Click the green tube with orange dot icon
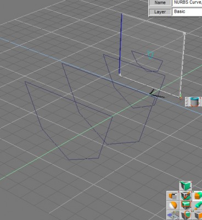This screenshot has height=220, width=202. coord(198,205)
